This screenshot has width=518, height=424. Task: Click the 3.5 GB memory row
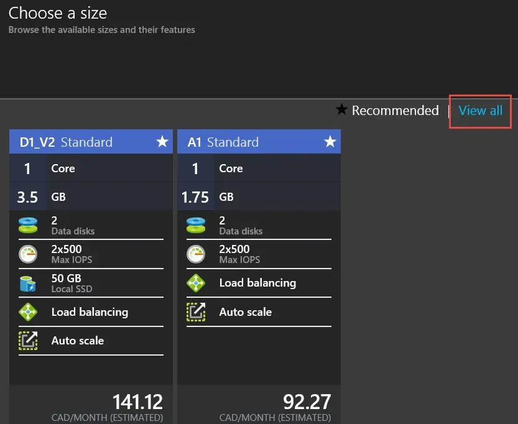(91, 197)
